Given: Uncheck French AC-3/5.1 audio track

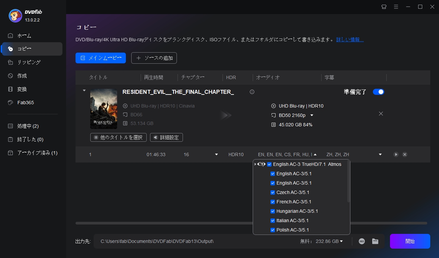Looking at the screenshot, I should 273,202.
